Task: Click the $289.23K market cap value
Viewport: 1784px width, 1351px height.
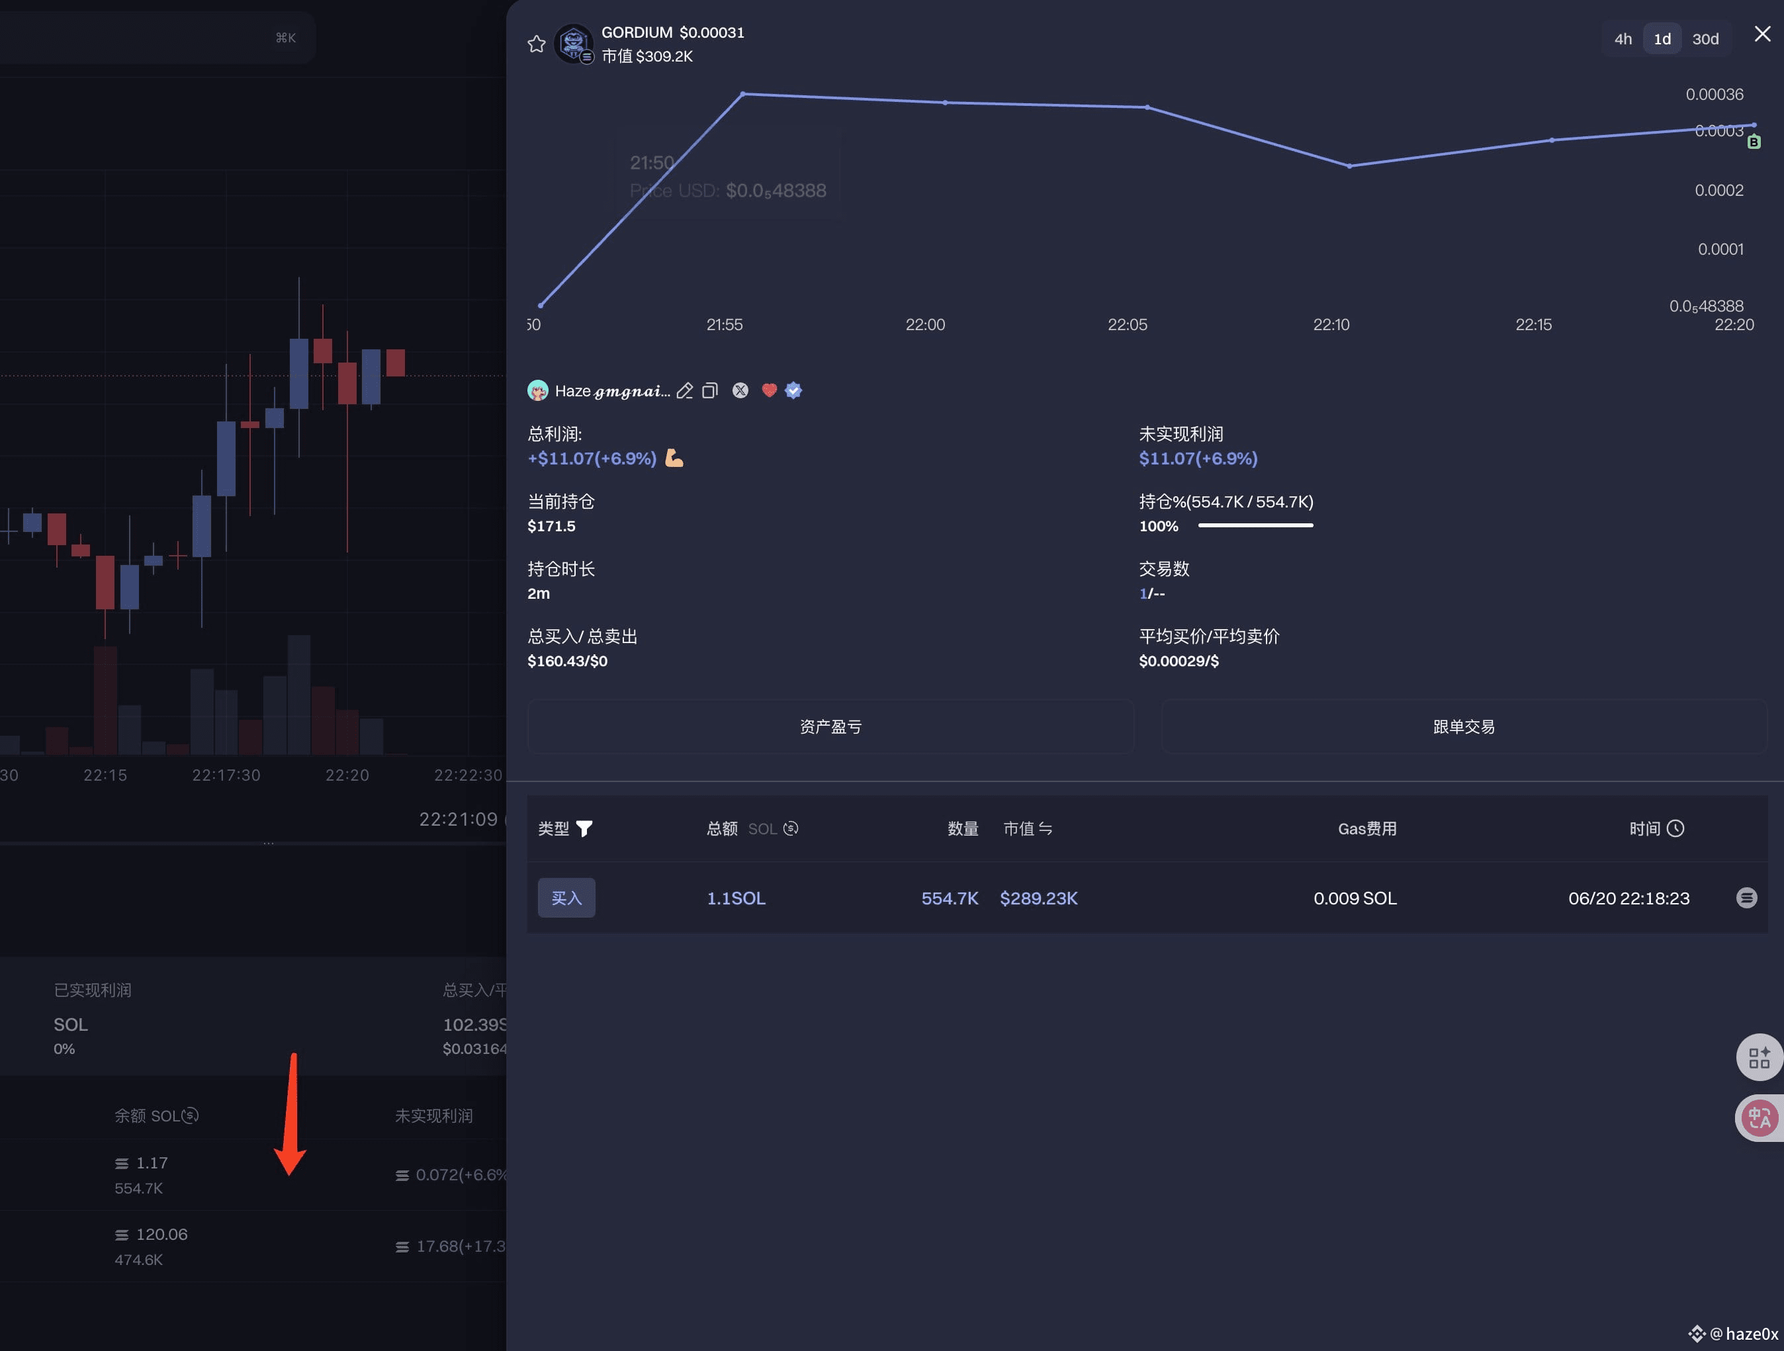Action: click(x=1039, y=898)
